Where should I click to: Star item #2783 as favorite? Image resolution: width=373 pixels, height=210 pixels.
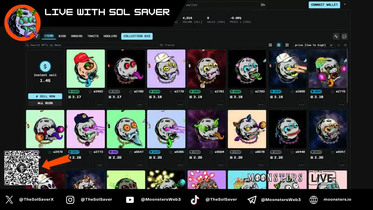(251, 92)
